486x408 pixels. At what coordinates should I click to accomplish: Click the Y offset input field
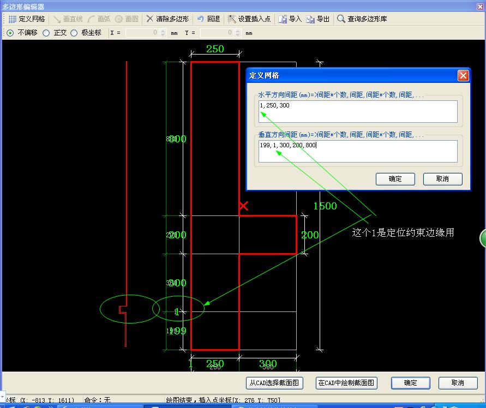pyautogui.click(x=217, y=33)
